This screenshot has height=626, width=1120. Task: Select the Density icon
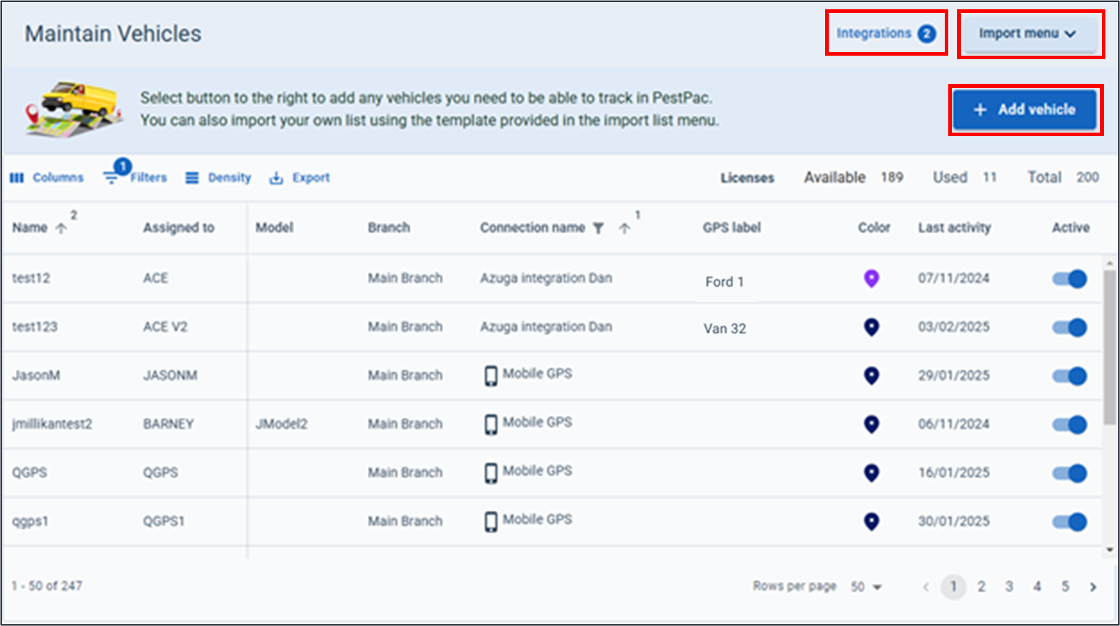click(x=191, y=177)
